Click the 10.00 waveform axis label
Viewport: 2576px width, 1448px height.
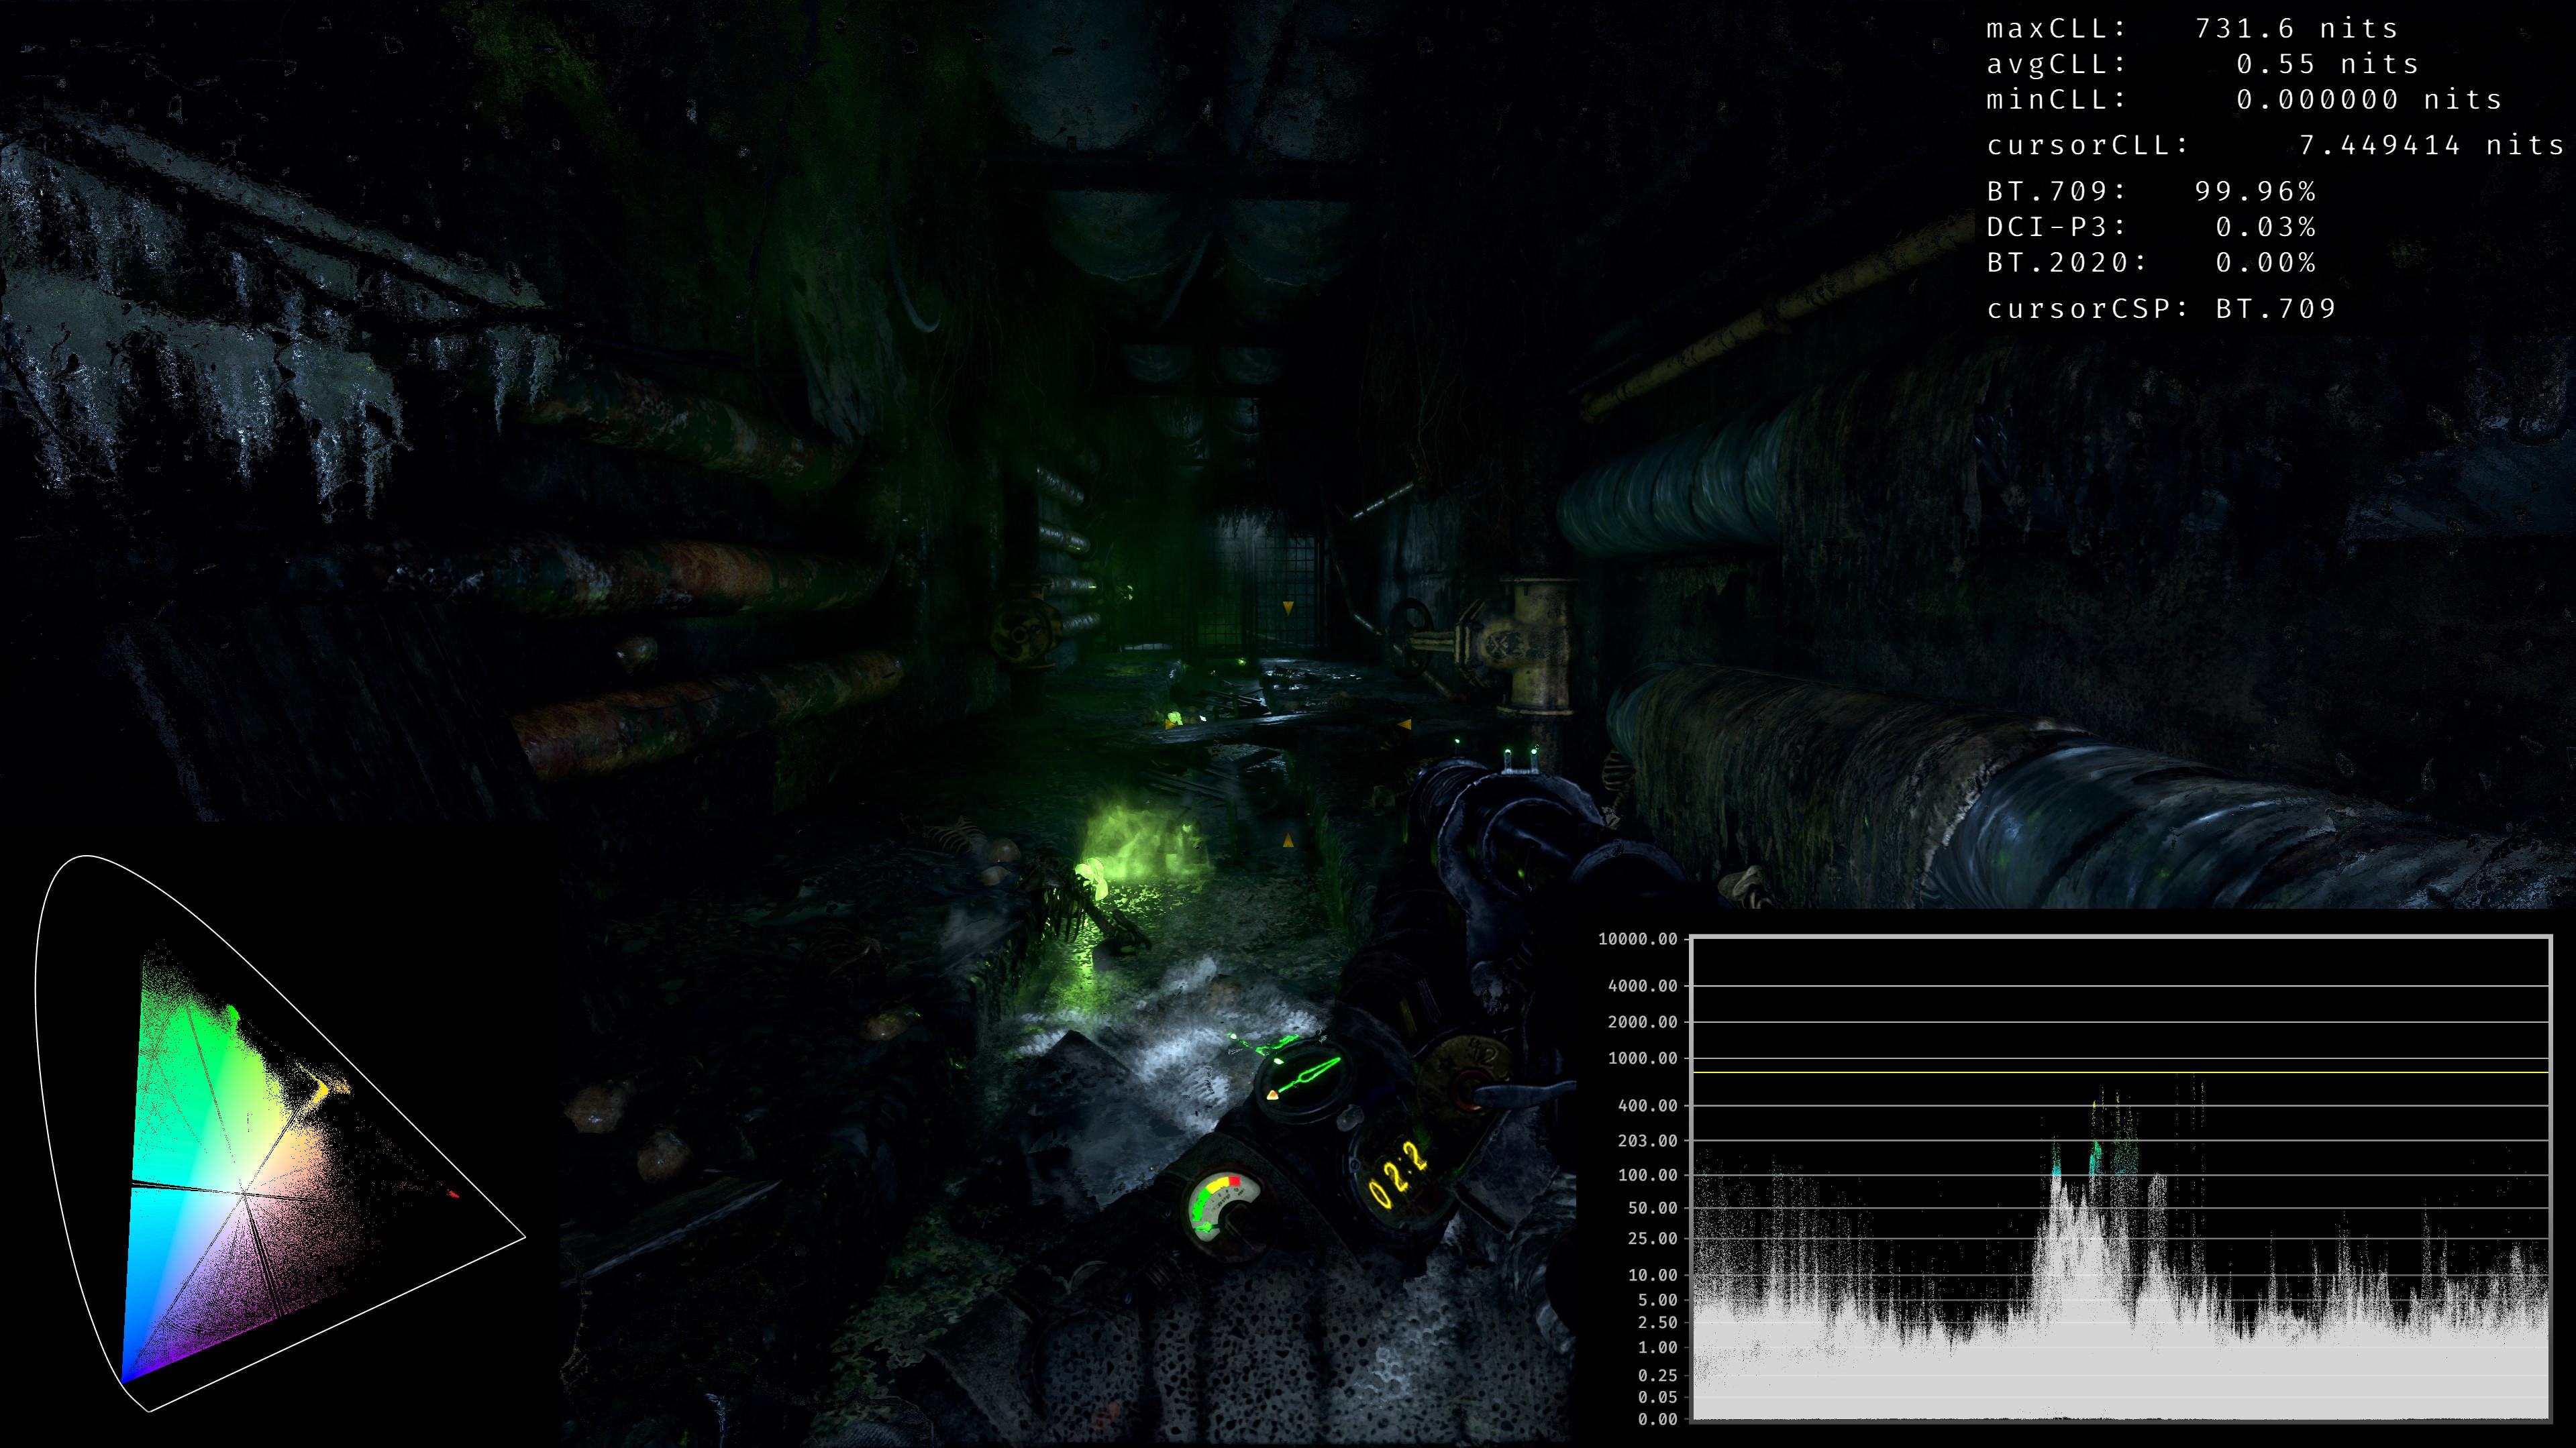pos(1652,1275)
